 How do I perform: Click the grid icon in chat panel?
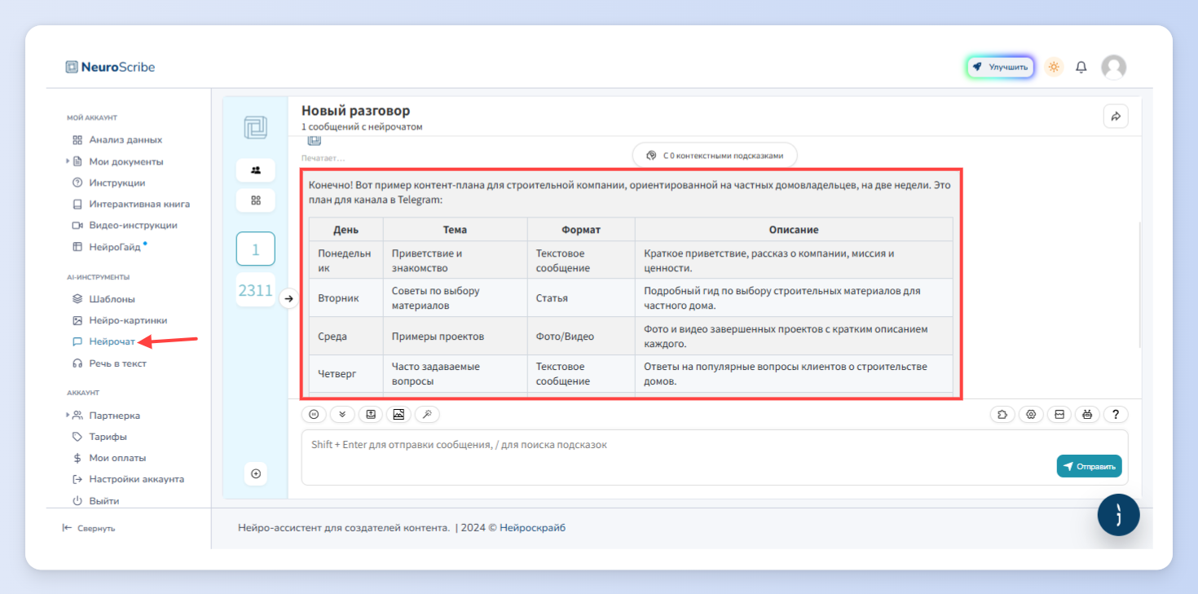(x=256, y=200)
